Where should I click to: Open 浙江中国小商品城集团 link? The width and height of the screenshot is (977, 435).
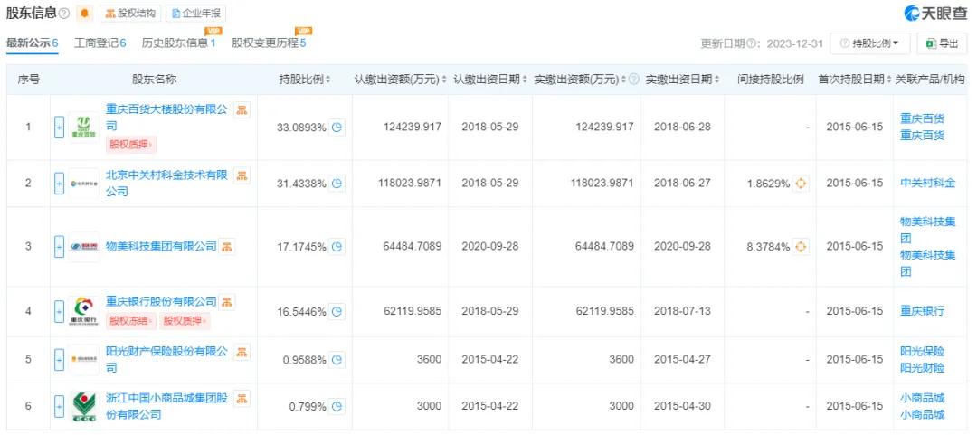tap(167, 406)
